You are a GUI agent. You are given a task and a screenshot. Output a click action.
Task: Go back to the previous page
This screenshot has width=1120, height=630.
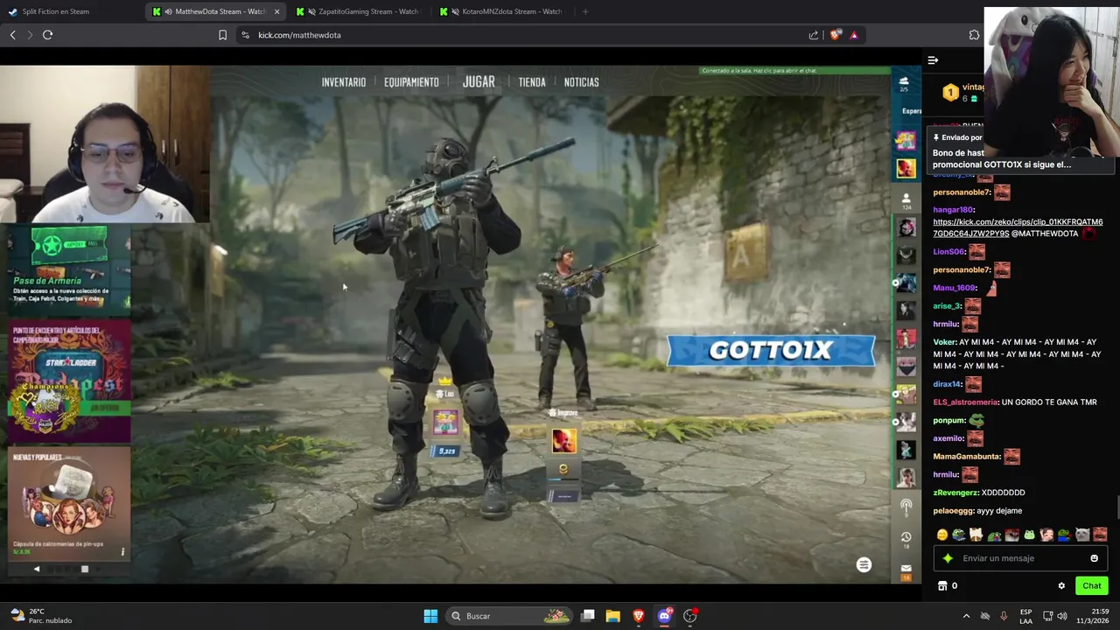(x=13, y=35)
